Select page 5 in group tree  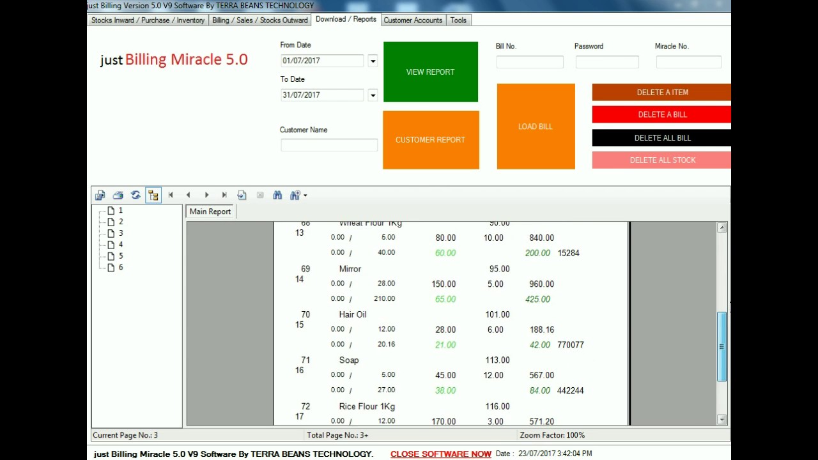tap(116, 256)
